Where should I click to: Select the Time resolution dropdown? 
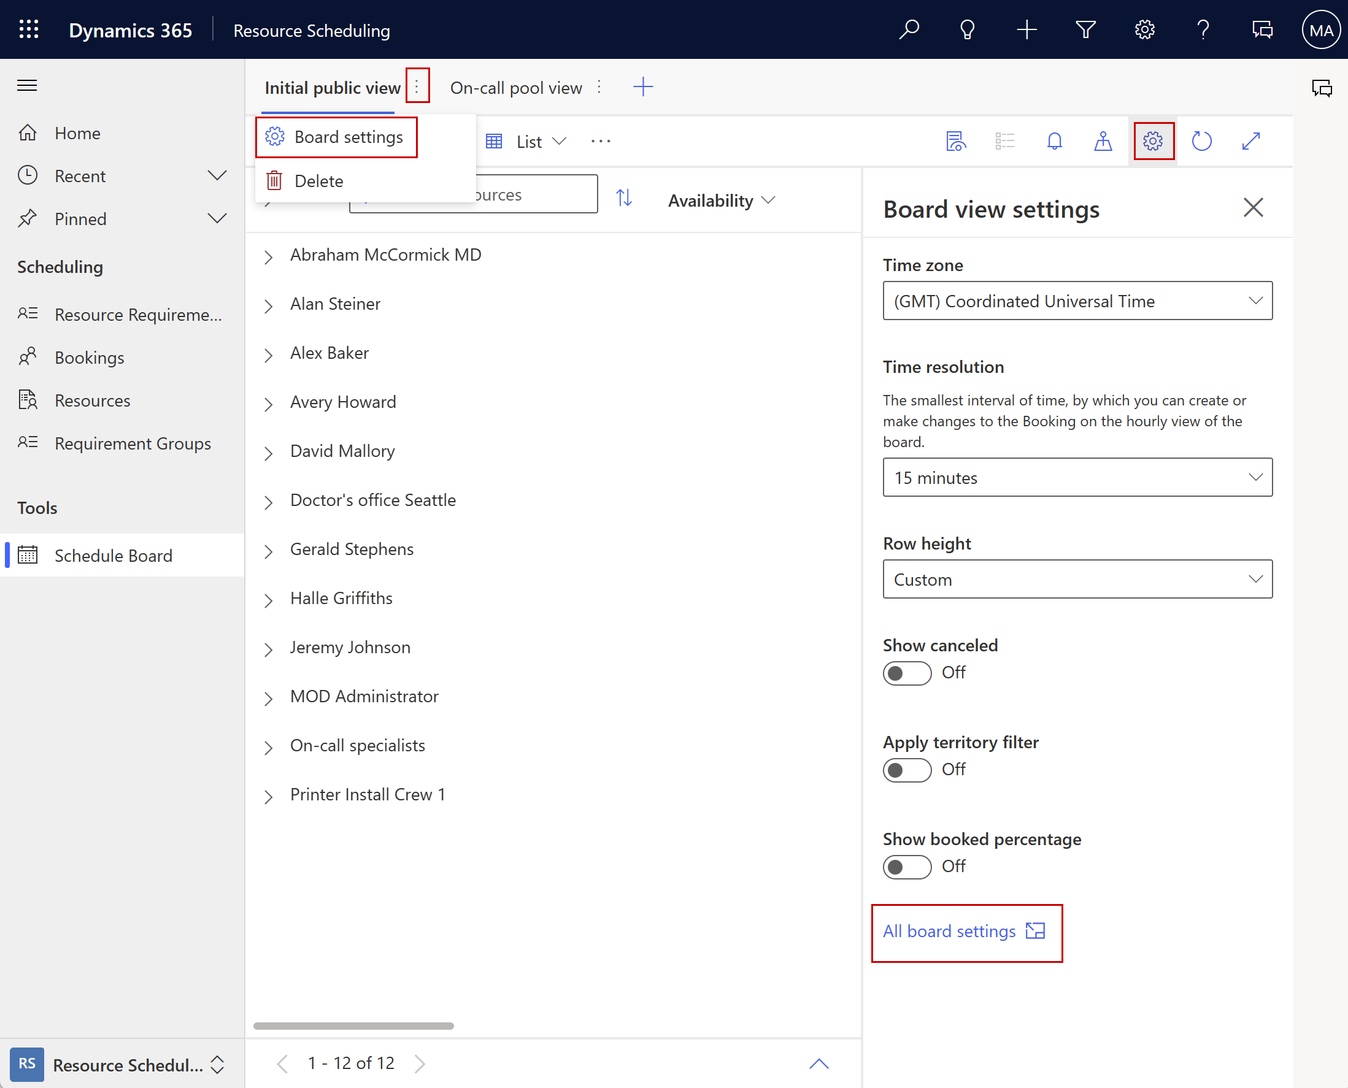1077,477
